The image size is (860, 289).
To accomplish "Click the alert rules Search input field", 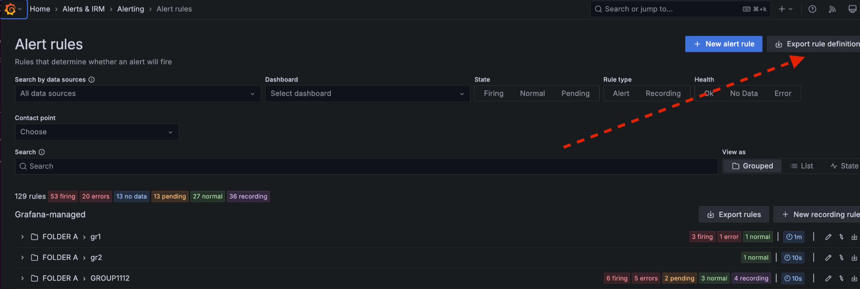I will pyautogui.click(x=367, y=167).
